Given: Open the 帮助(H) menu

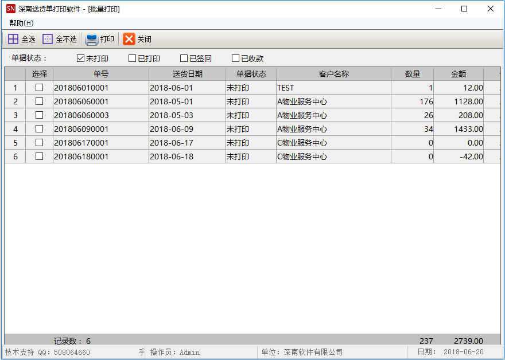Looking at the screenshot, I should click(x=21, y=23).
